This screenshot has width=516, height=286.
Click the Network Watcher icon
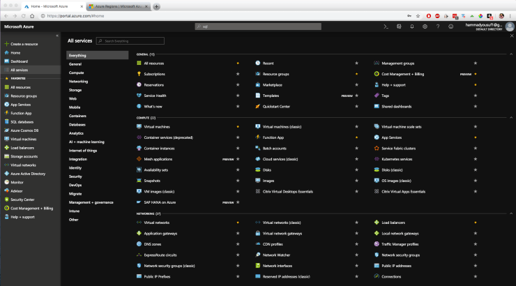(258, 255)
